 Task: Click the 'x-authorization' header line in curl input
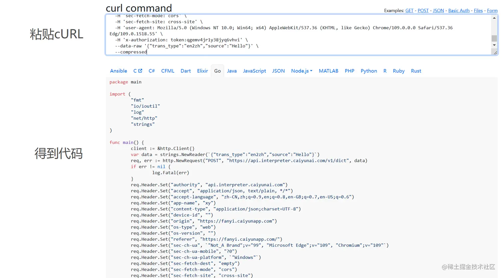tap(181, 40)
